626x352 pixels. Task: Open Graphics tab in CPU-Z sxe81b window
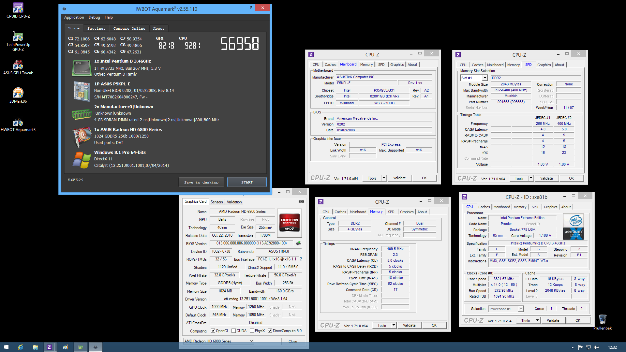550,207
